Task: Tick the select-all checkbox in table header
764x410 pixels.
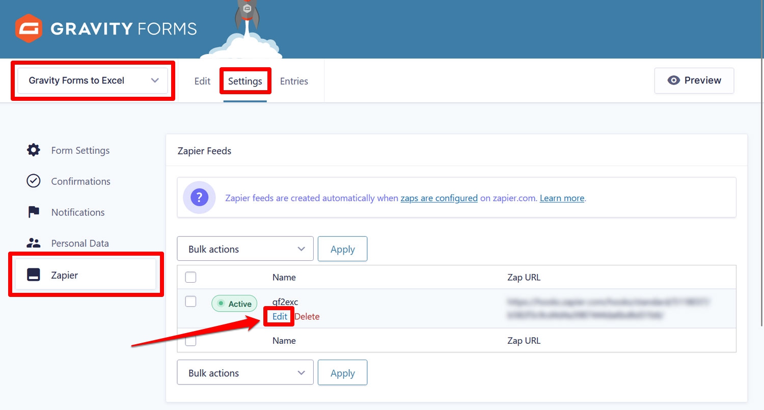Action: click(x=190, y=277)
